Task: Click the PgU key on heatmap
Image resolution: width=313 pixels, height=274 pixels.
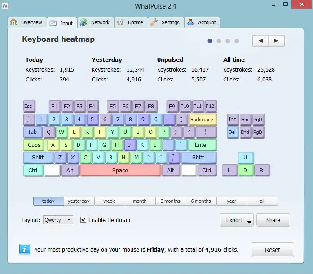Action: click(x=259, y=120)
